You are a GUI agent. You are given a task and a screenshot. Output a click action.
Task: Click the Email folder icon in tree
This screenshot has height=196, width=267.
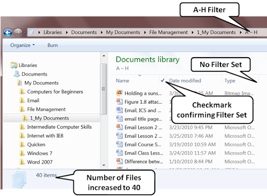pyautogui.click(x=22, y=100)
